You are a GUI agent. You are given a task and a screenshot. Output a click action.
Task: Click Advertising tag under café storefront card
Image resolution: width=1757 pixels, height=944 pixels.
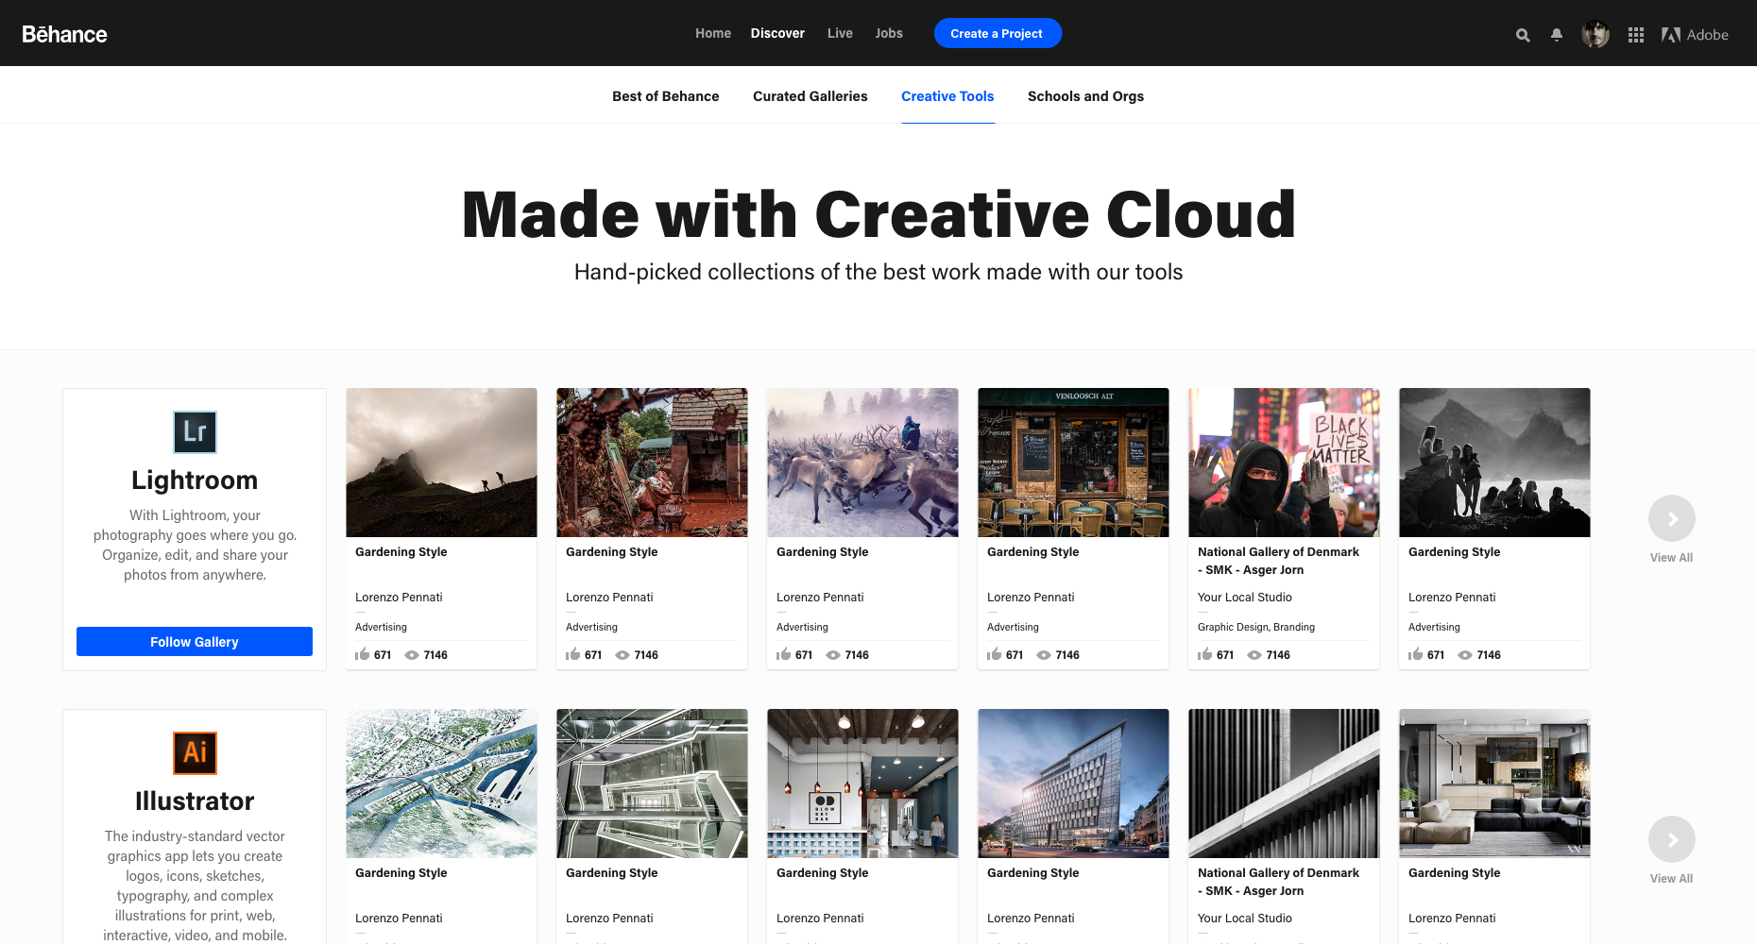pos(1013,627)
